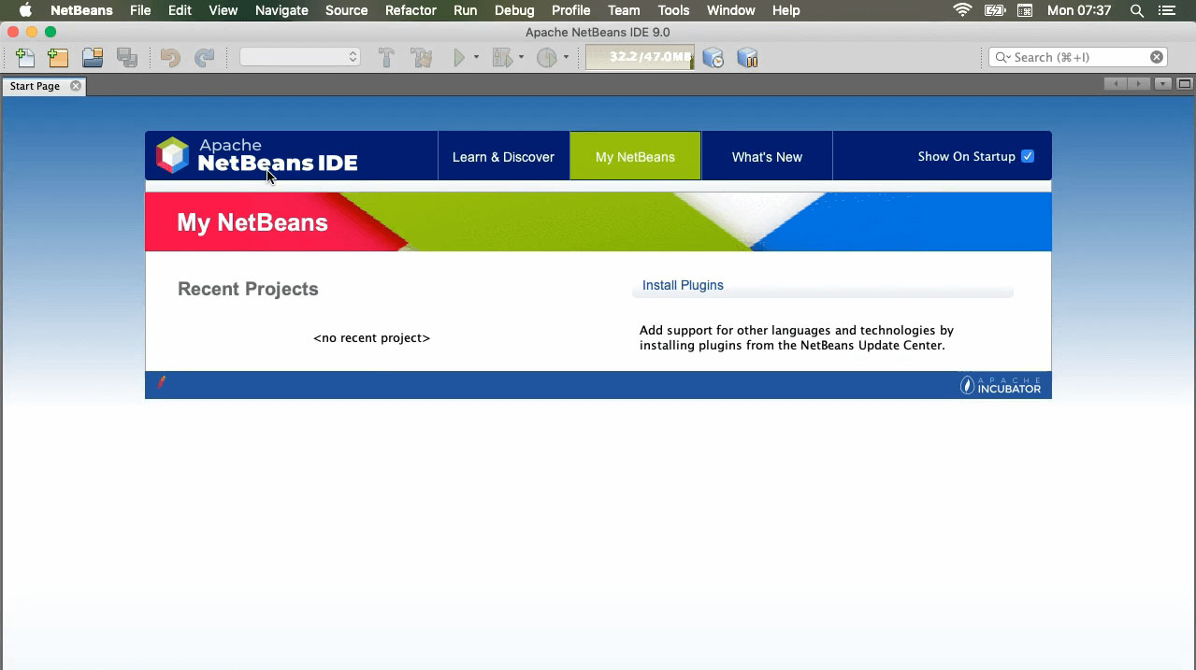Open the document list dropdown arrow
This screenshot has height=670, width=1196.
[x=1162, y=84]
